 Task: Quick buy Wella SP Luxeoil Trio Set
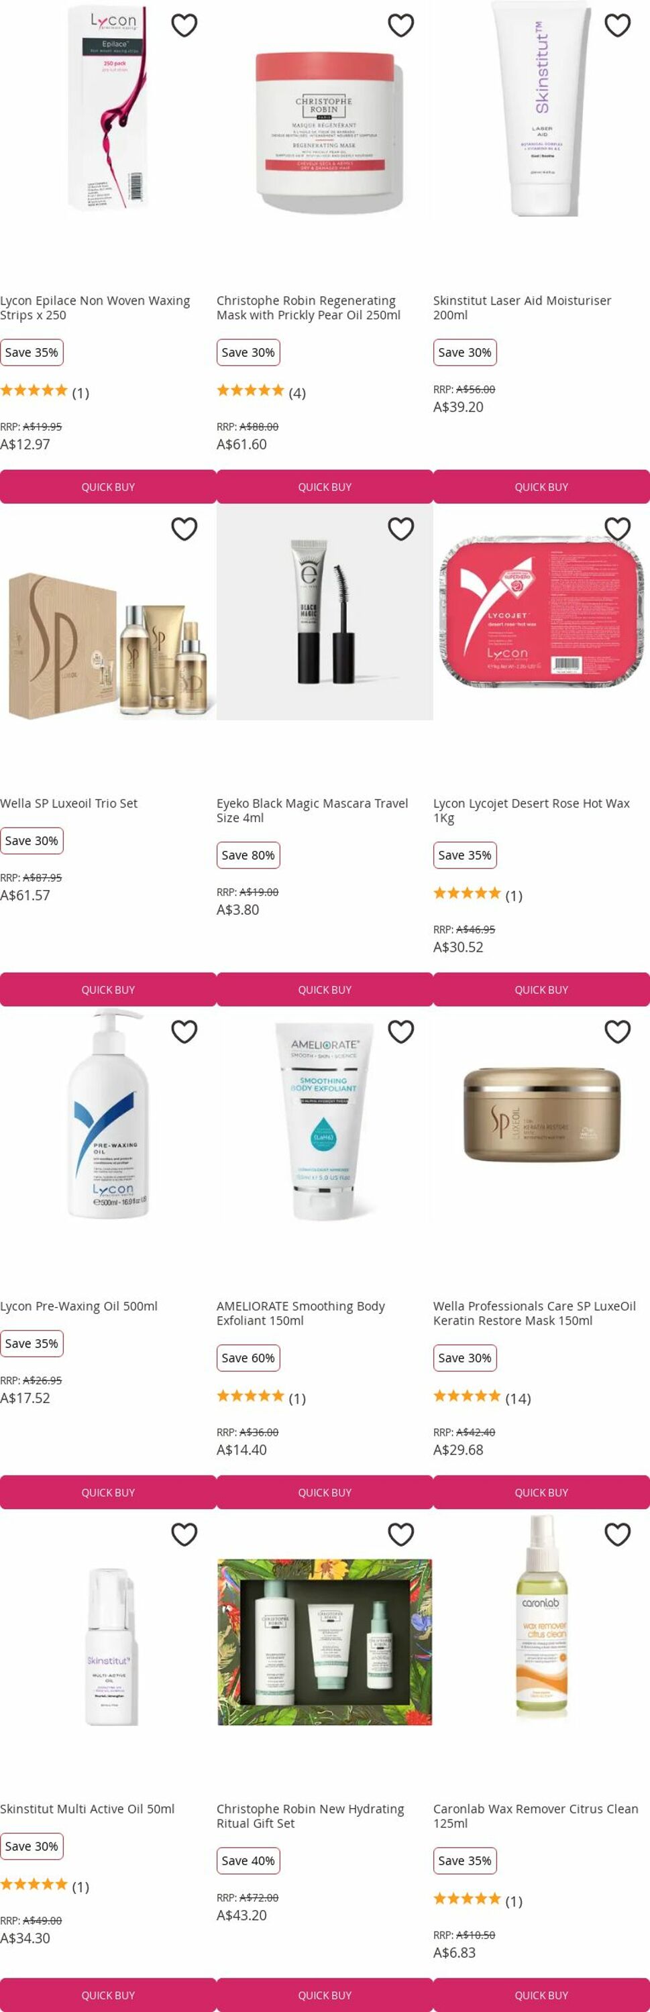point(108,990)
